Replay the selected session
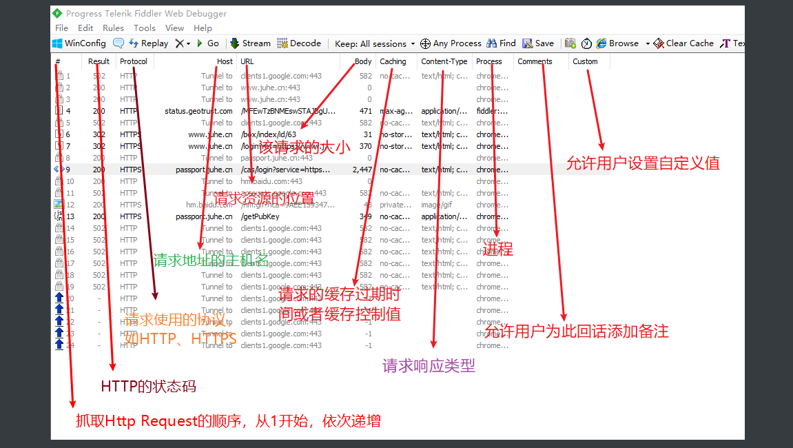The height and width of the screenshot is (448, 793). (148, 43)
